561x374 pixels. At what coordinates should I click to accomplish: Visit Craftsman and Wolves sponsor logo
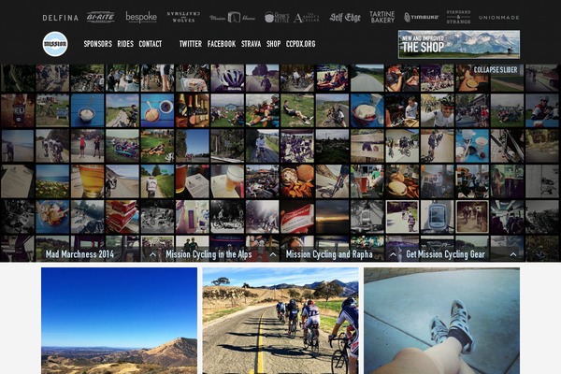point(183,17)
